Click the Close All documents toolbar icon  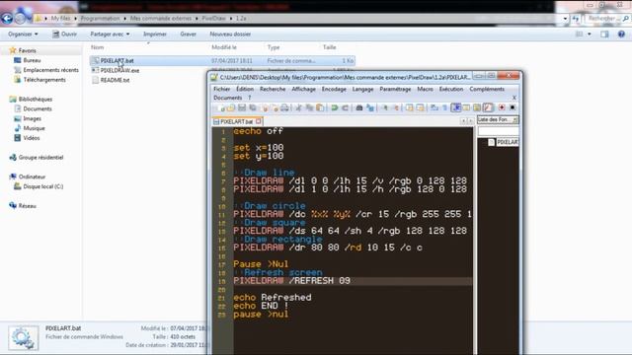click(x=276, y=107)
